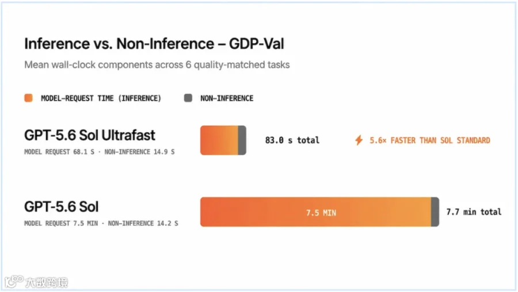
Task: Click the watermark logo icon
Action: coord(14,282)
